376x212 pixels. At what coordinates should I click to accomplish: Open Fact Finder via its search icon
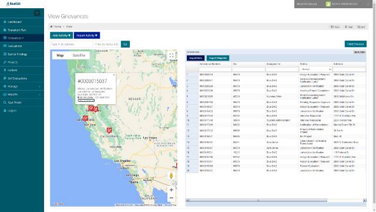coord(5,102)
